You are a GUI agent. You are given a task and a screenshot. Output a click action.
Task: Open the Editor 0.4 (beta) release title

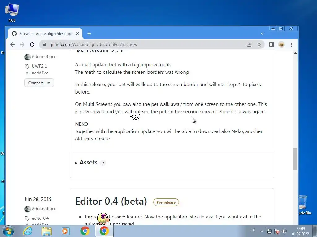point(111,201)
